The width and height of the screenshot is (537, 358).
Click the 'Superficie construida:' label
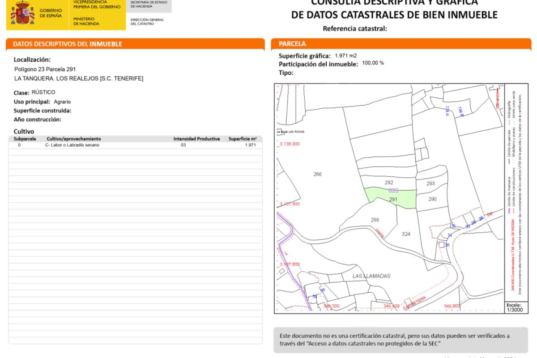click(x=43, y=111)
